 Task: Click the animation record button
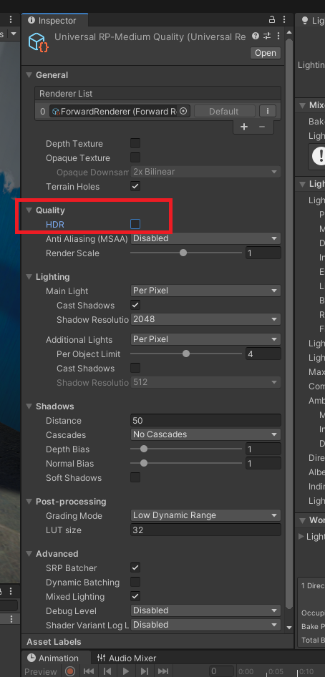[x=70, y=671]
